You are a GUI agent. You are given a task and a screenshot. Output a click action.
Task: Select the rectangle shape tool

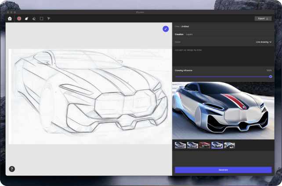(41, 18)
